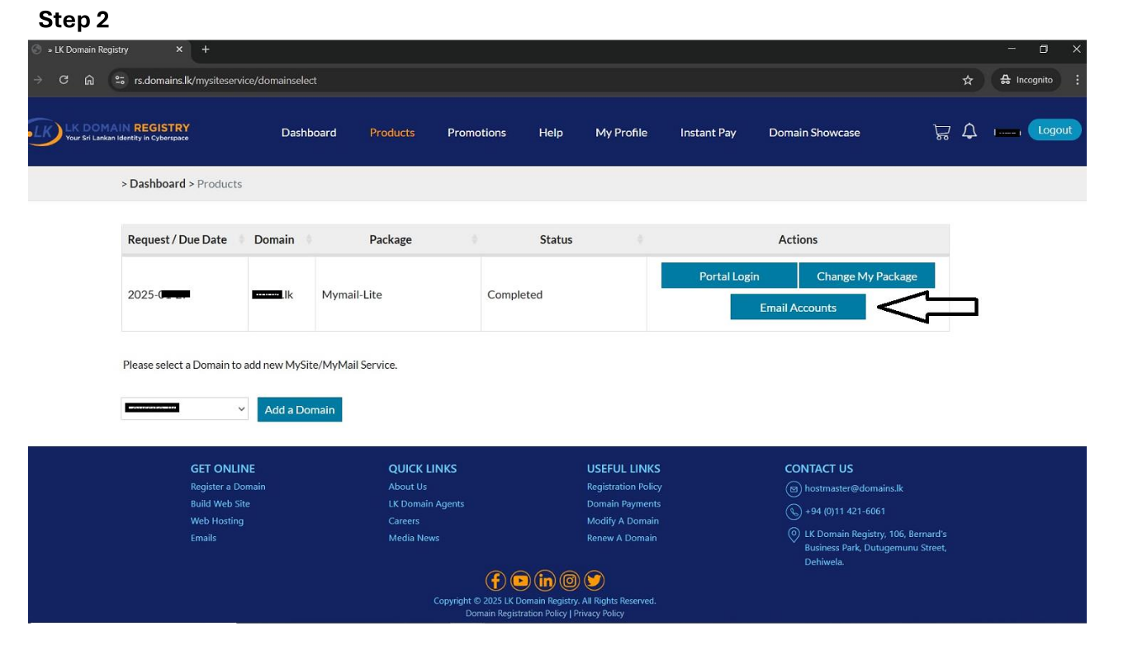This screenshot has width=1128, height=655.
Task: Open Chrome's three-dot menu
Action: click(x=1076, y=79)
